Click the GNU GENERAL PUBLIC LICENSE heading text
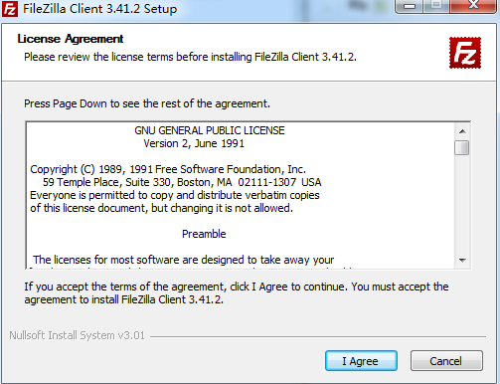The width and height of the screenshot is (500, 384). pyautogui.click(x=210, y=130)
